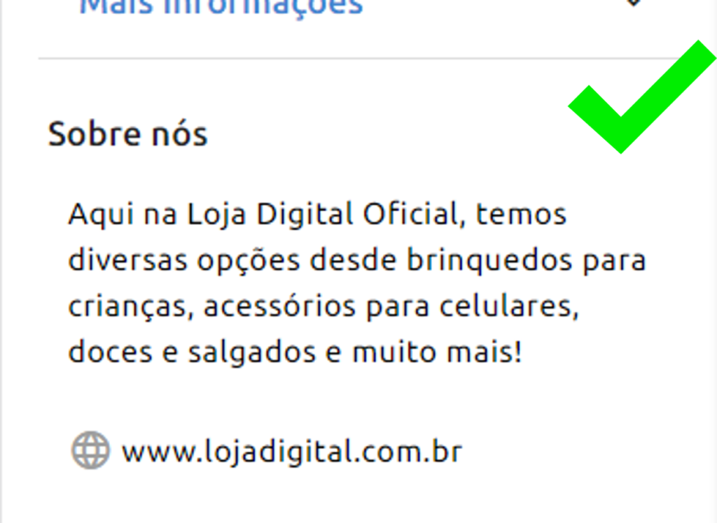Click the word temos in the first line
The image size is (717, 523).
click(x=521, y=214)
